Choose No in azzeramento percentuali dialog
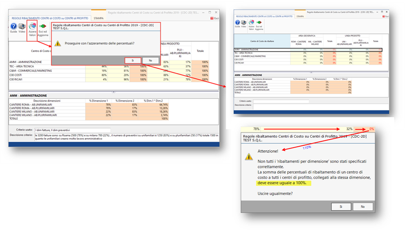Image resolution: width=408 pixels, height=233 pixels. pos(150,60)
